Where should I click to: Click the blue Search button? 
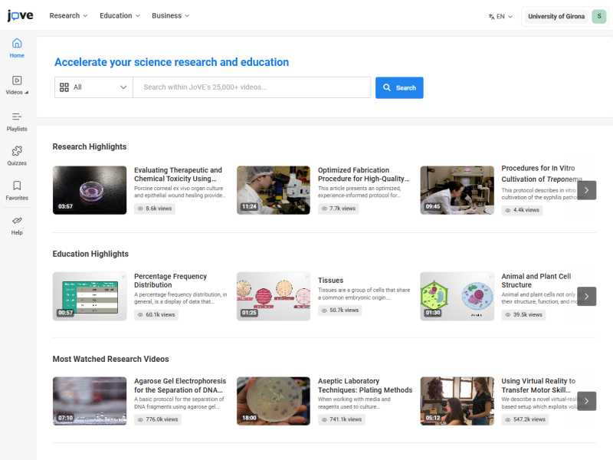399,87
